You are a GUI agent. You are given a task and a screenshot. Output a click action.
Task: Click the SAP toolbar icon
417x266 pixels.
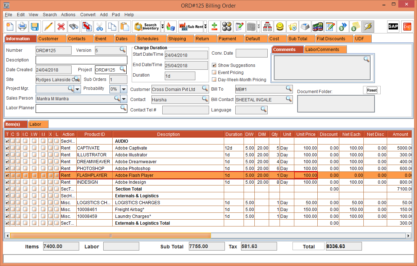point(393,27)
